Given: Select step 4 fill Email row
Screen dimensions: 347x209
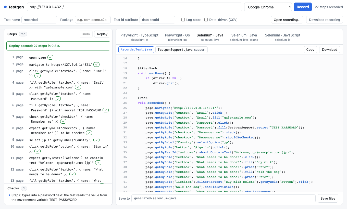Looking at the screenshot, I should pyautogui.click(x=58, y=85).
